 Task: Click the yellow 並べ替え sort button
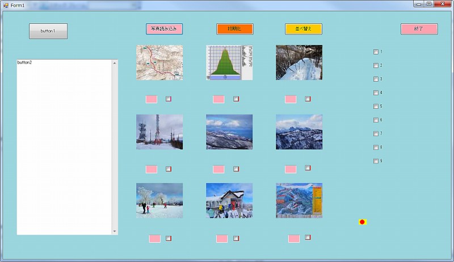pos(303,29)
